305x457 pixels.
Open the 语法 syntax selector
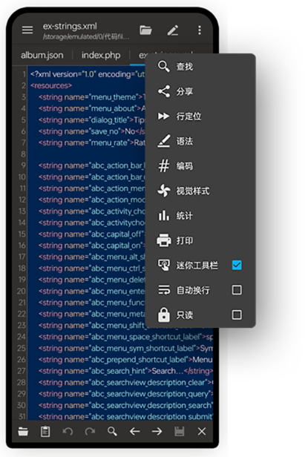tap(200, 141)
